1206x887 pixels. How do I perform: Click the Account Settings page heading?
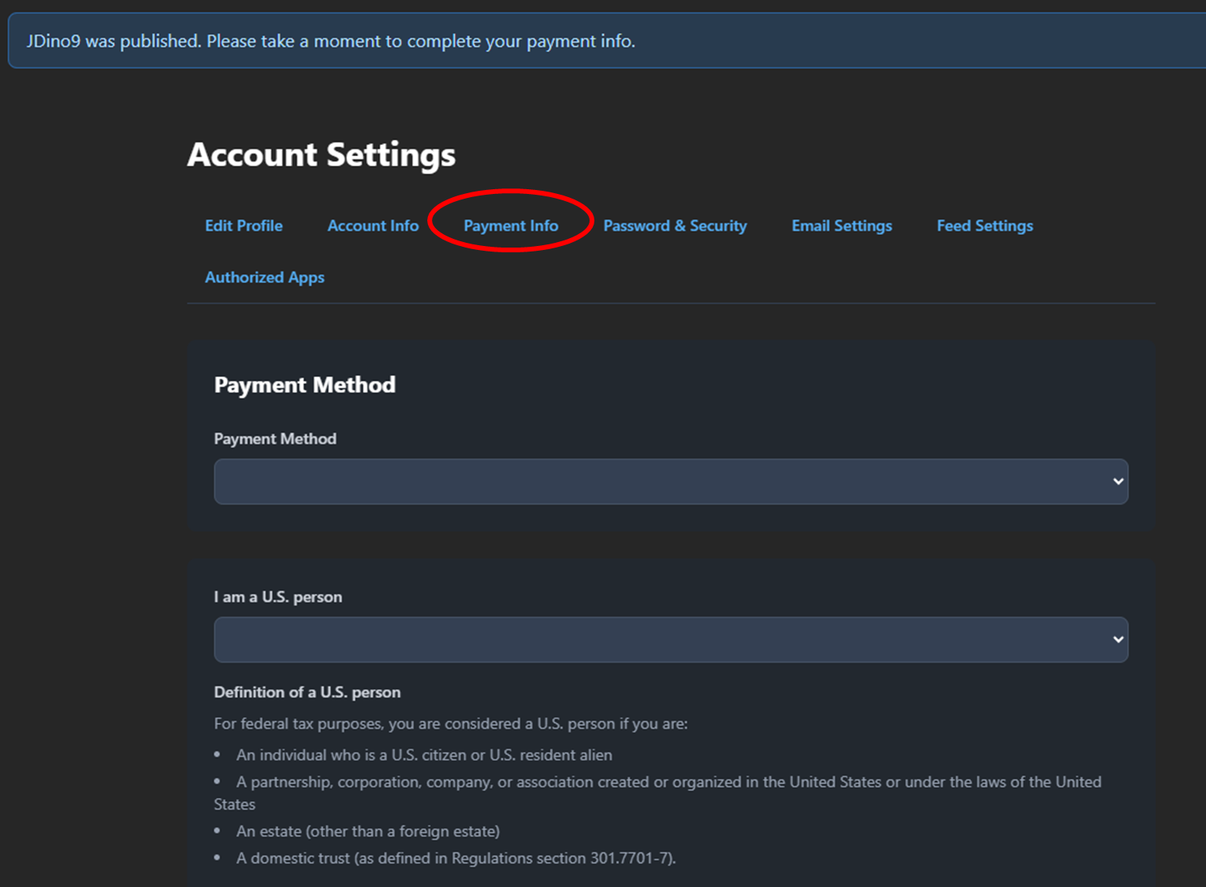322,155
